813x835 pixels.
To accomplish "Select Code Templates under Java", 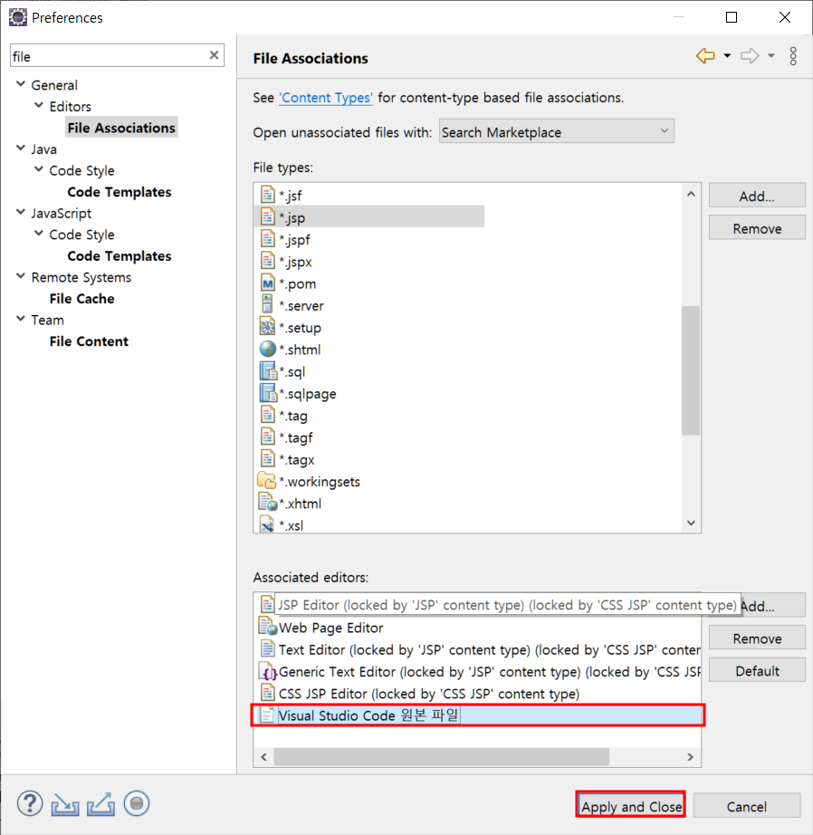I will (x=120, y=192).
